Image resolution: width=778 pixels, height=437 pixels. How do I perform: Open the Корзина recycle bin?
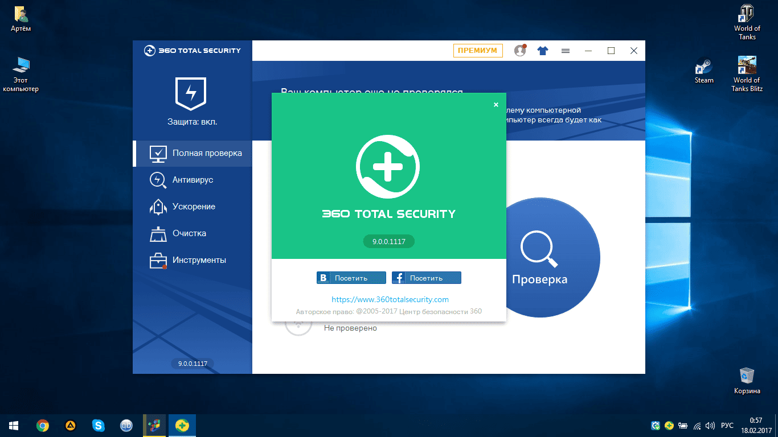pyautogui.click(x=747, y=380)
